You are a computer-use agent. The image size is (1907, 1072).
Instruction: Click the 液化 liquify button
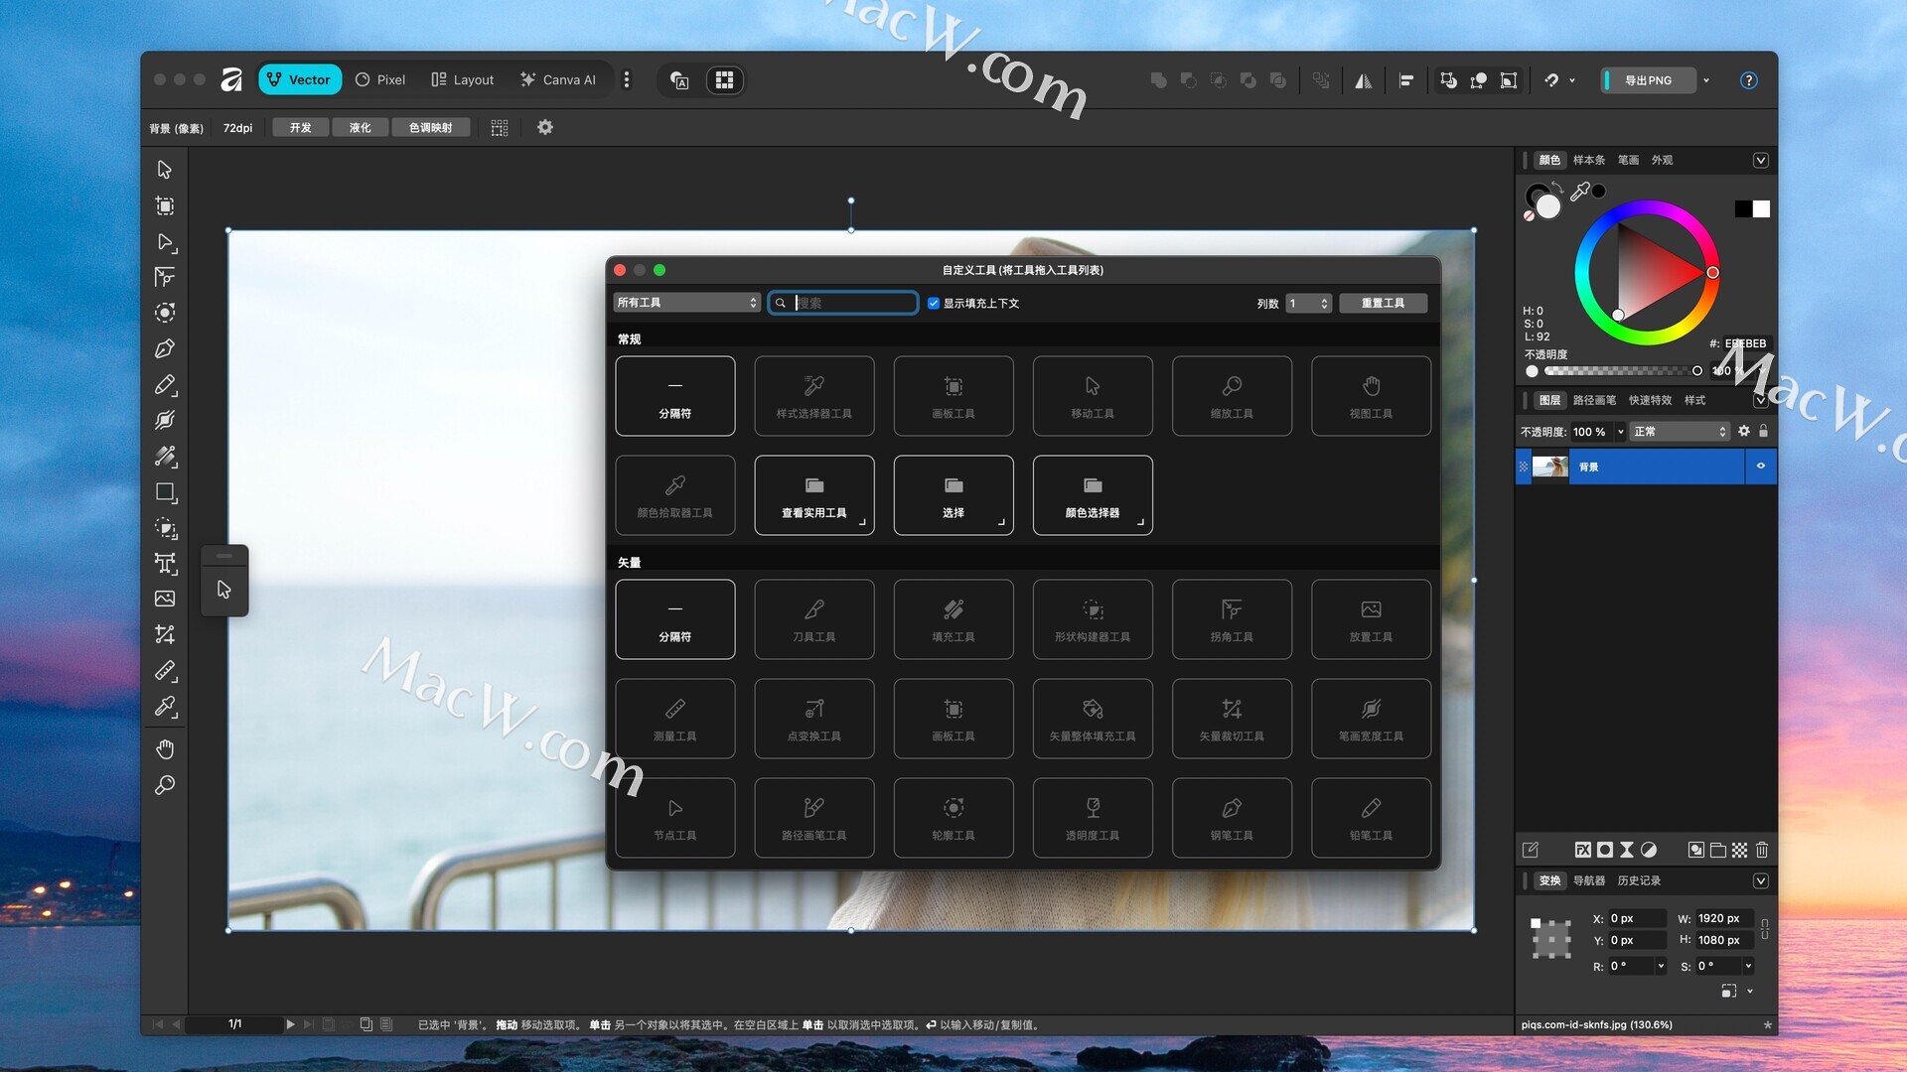pos(360,127)
